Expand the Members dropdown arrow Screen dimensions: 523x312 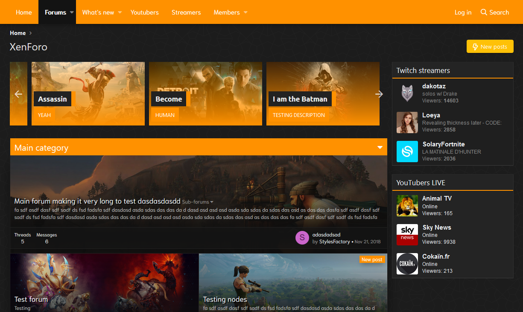245,12
